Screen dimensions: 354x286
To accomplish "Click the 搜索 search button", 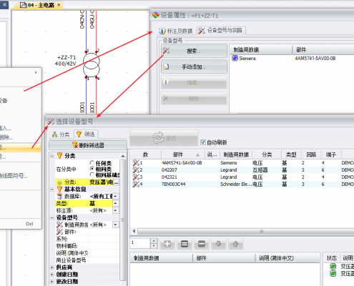I will (x=194, y=51).
